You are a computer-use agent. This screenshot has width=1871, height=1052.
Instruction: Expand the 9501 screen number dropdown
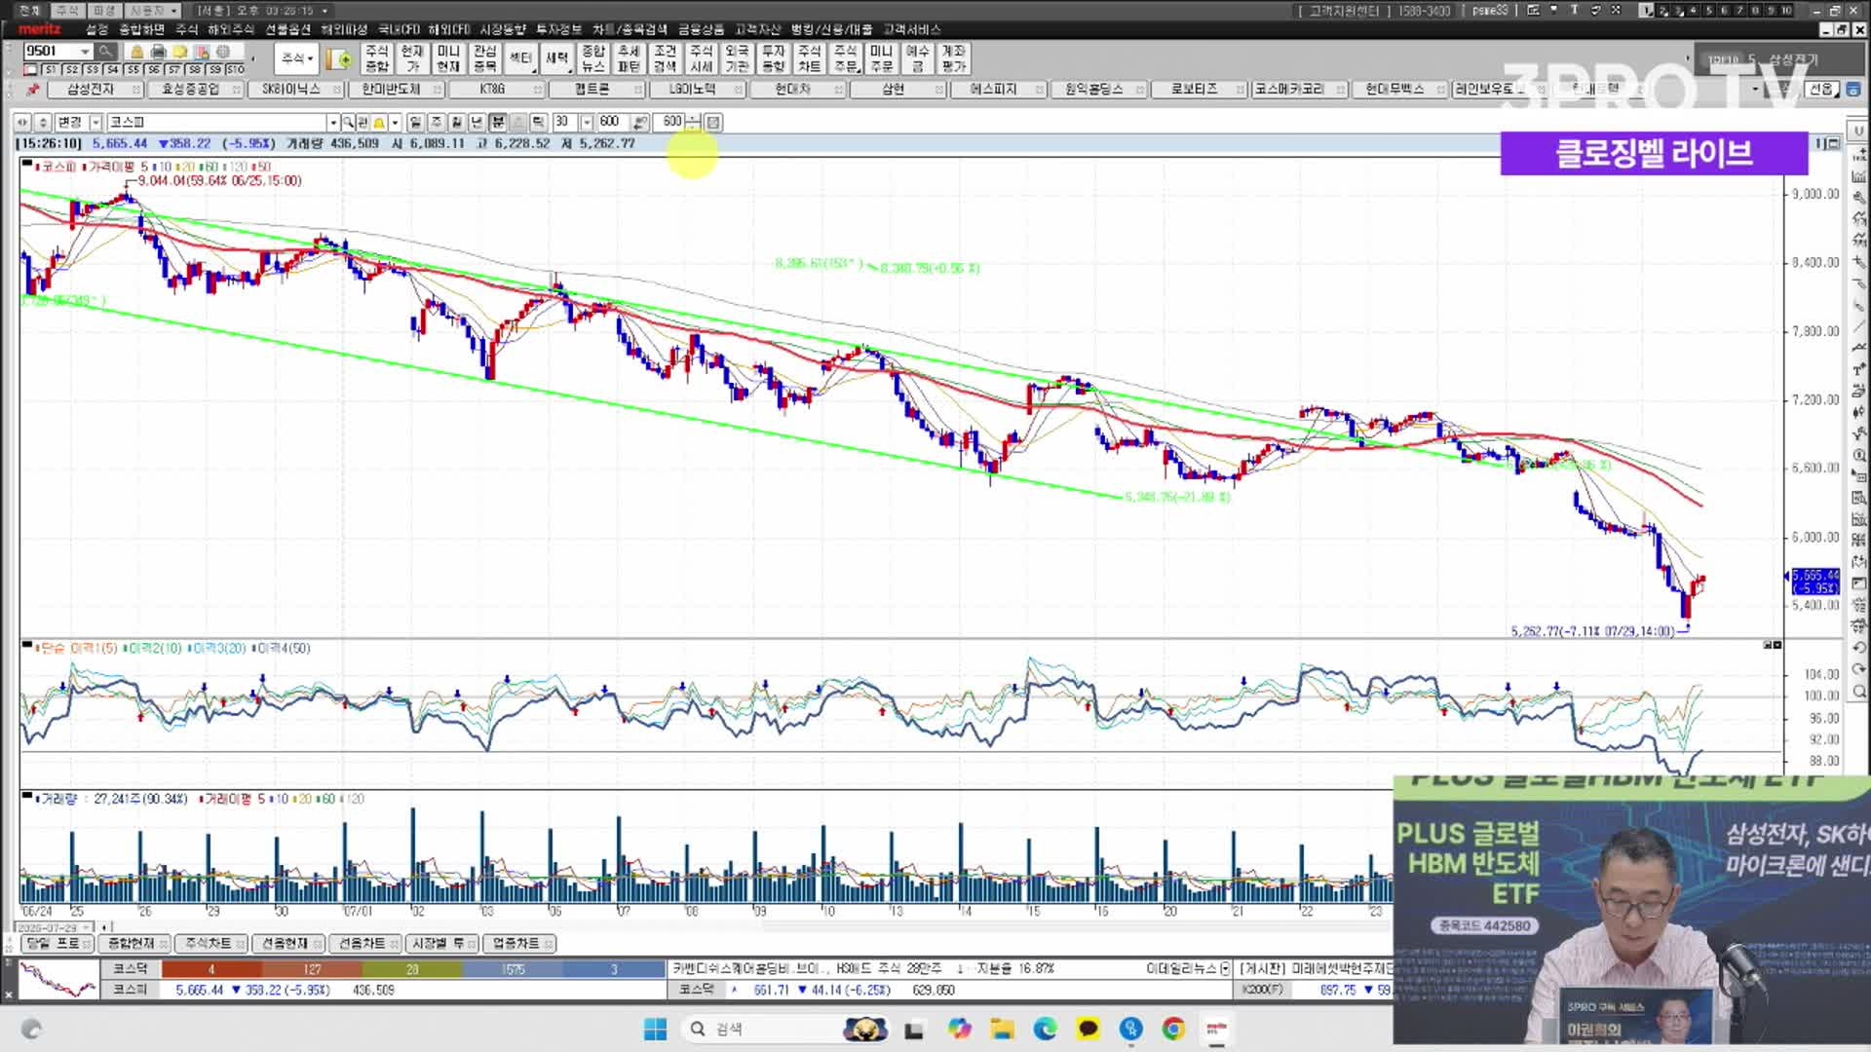tap(85, 51)
